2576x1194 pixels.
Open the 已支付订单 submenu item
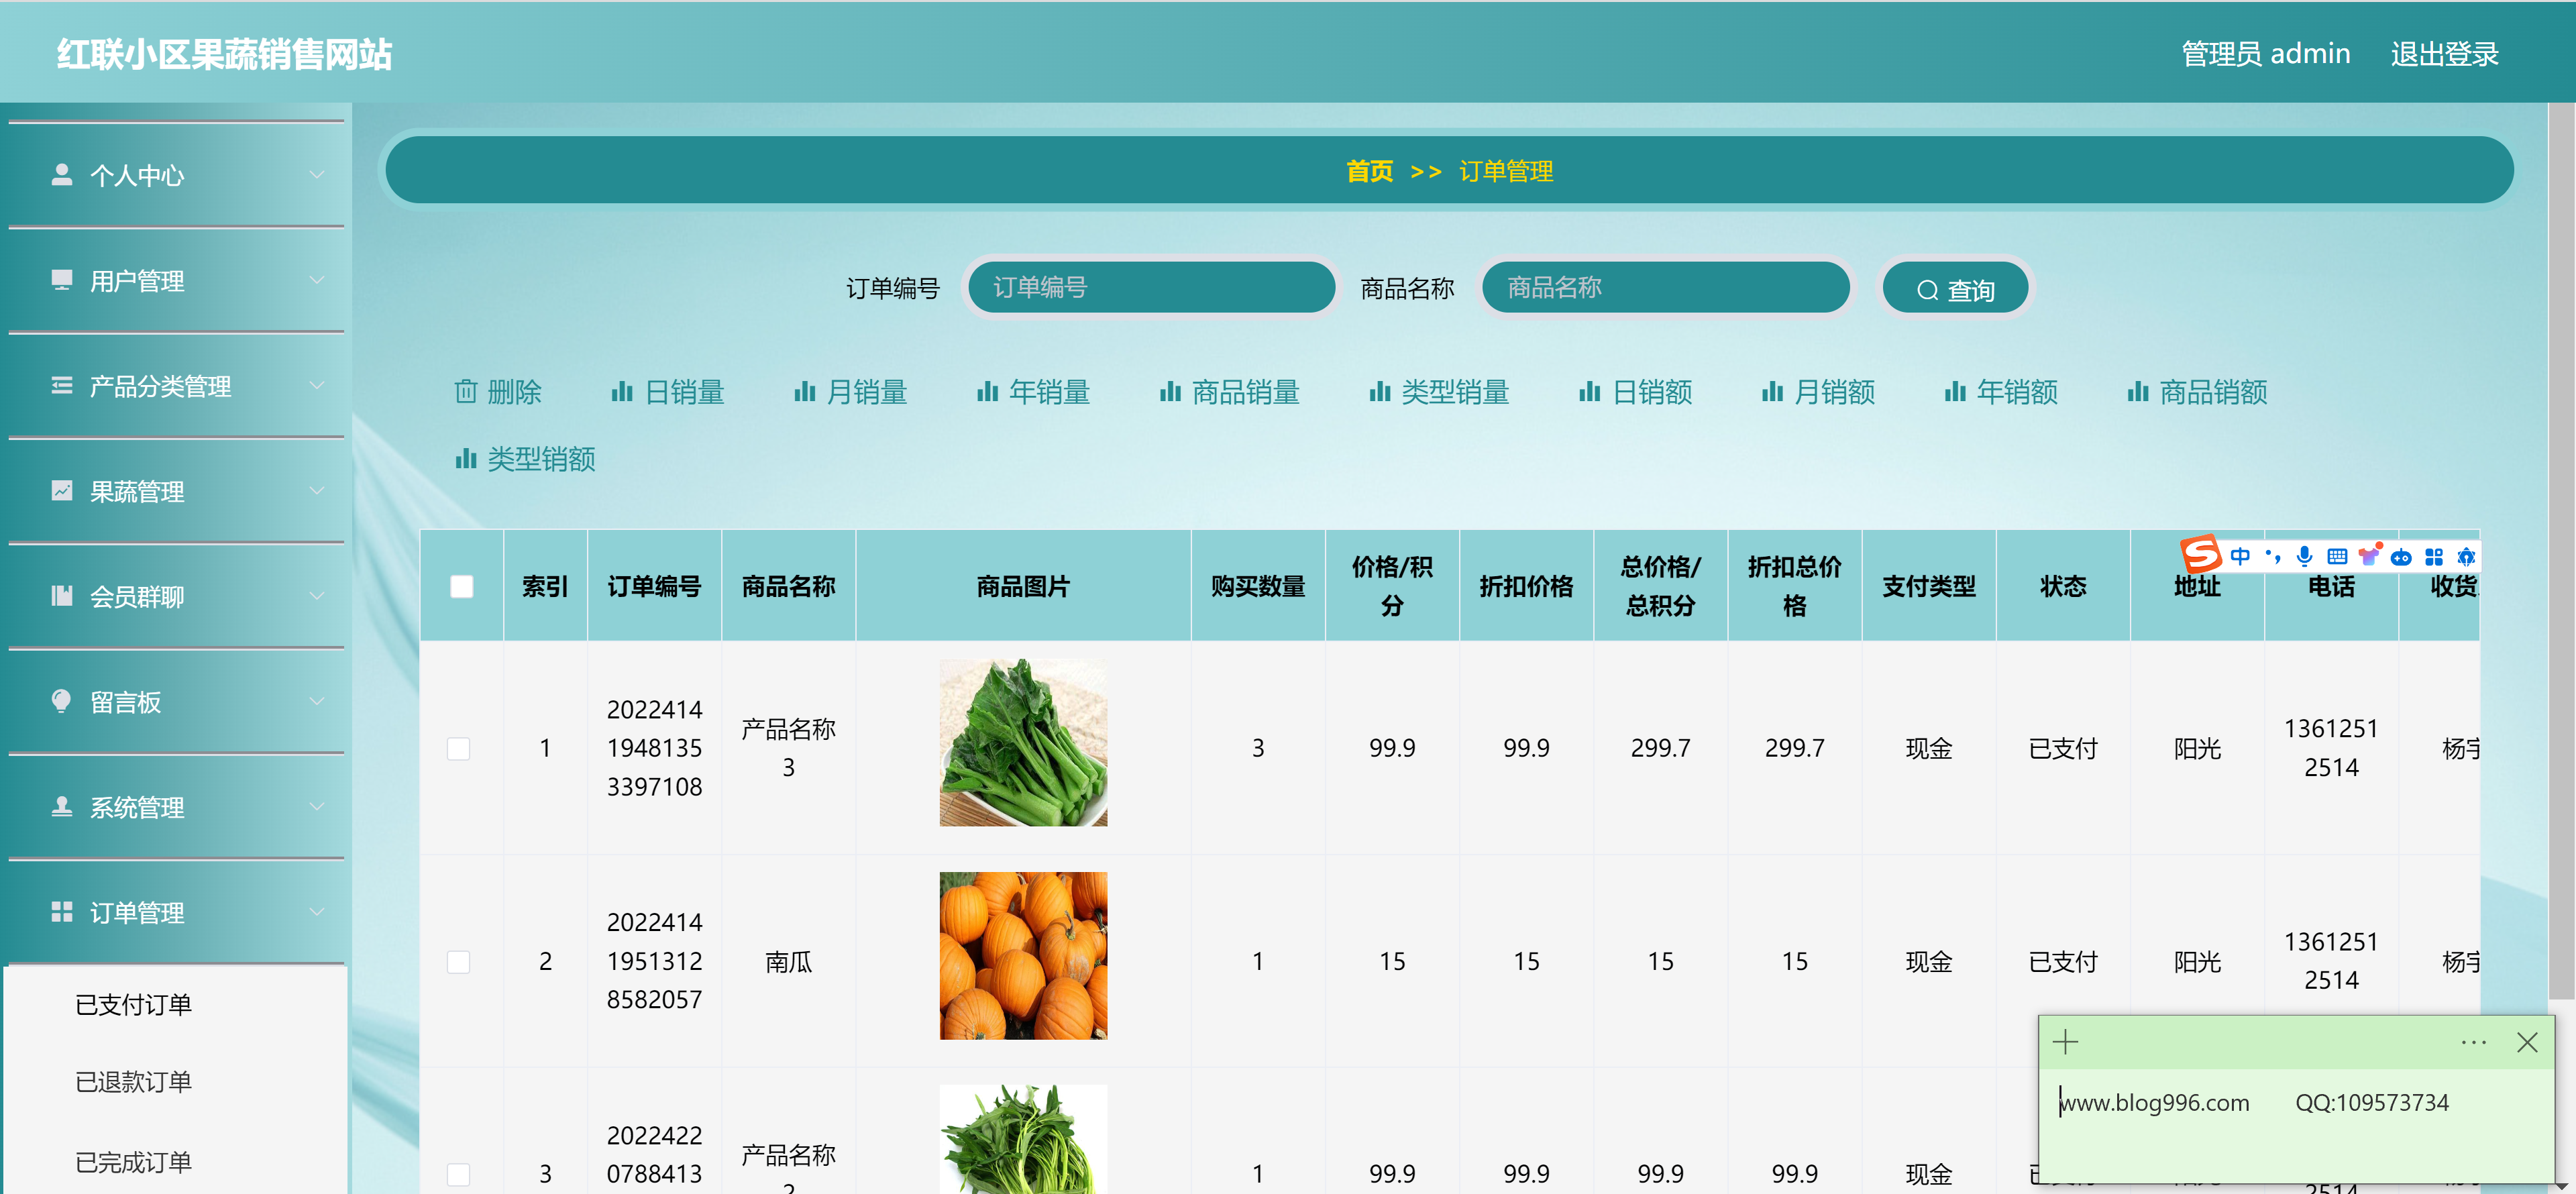pyautogui.click(x=133, y=1004)
